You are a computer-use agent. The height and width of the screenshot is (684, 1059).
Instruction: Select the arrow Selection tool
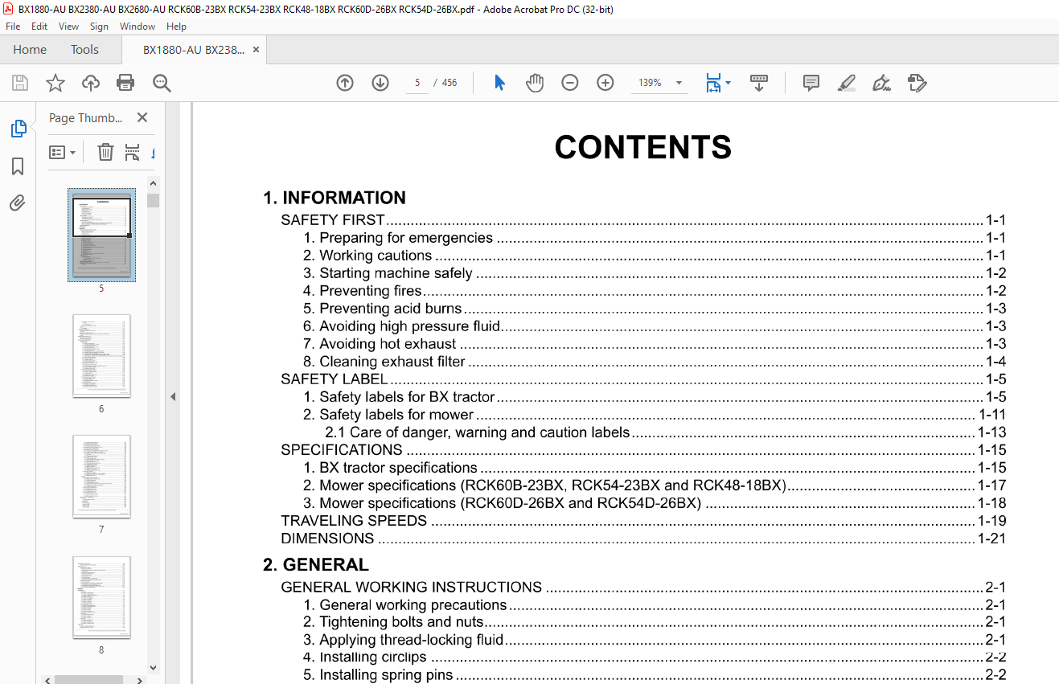[x=499, y=83]
